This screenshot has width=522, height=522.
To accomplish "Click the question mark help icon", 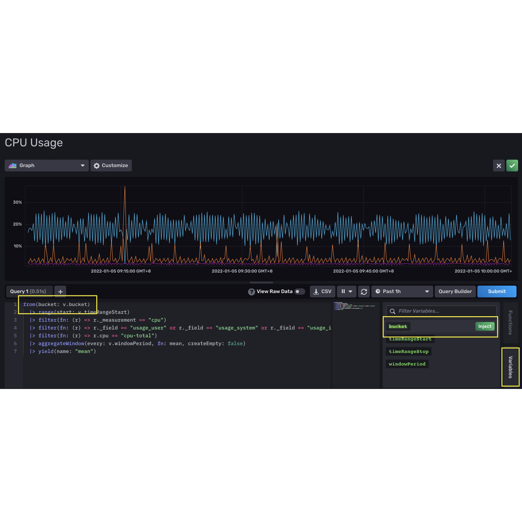I will (252, 292).
